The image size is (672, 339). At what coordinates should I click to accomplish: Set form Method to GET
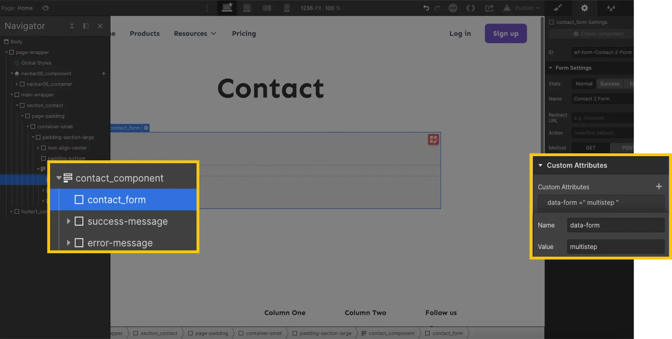[591, 148]
